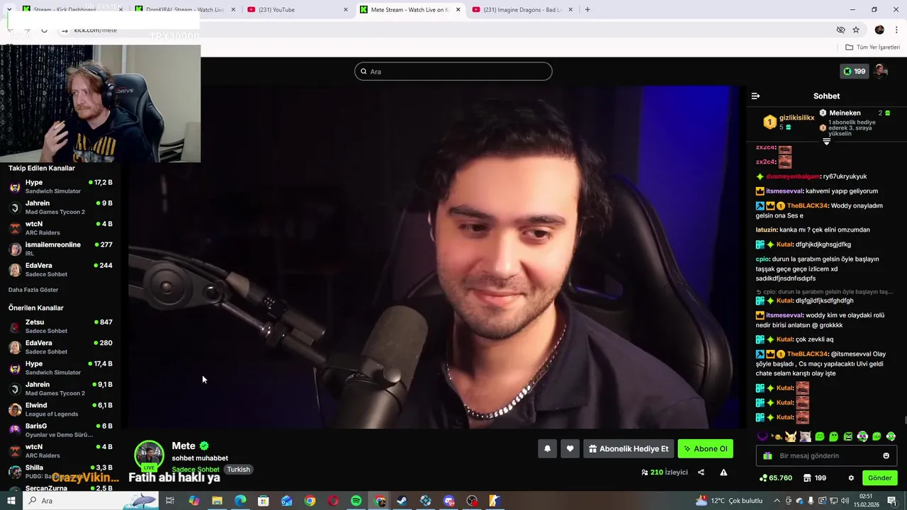Viewport: 907px width, 510px height.
Task: Switch to DomKIRAL Stream browser tab
Action: pos(184,10)
